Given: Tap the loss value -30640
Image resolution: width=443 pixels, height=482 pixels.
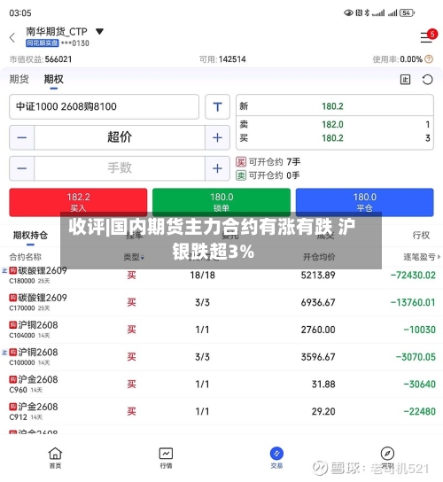Looking at the screenshot, I should [x=419, y=385].
